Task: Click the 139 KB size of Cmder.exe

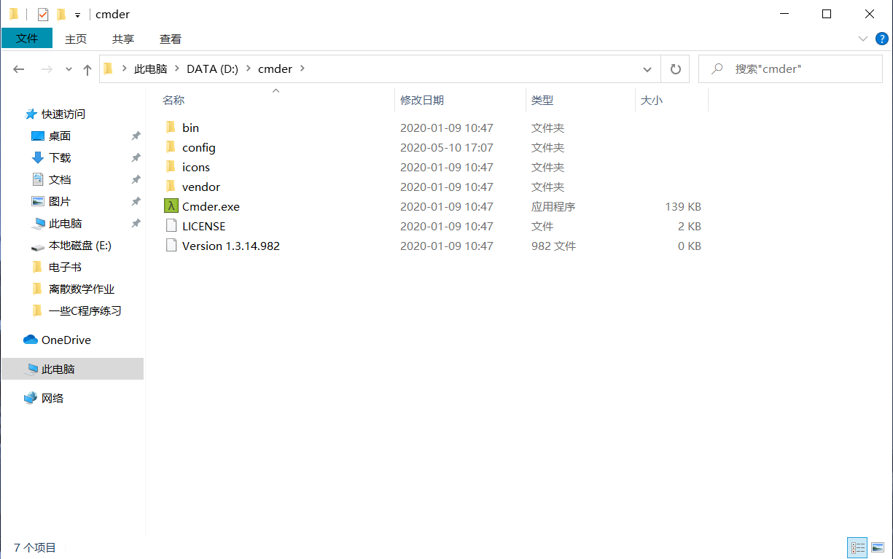Action: pyautogui.click(x=683, y=206)
